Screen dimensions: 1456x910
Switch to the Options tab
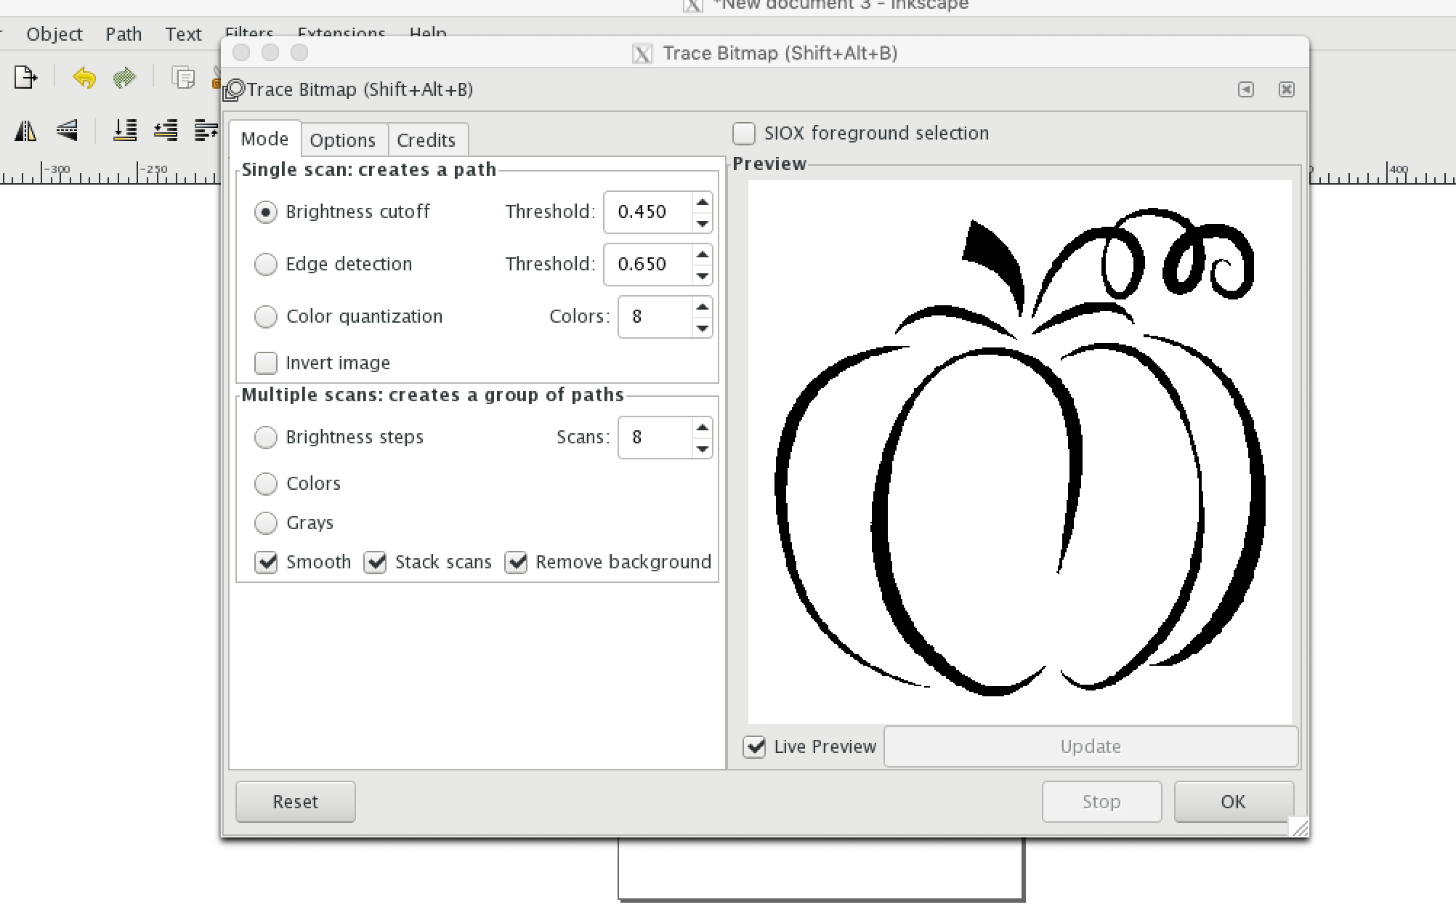tap(344, 140)
